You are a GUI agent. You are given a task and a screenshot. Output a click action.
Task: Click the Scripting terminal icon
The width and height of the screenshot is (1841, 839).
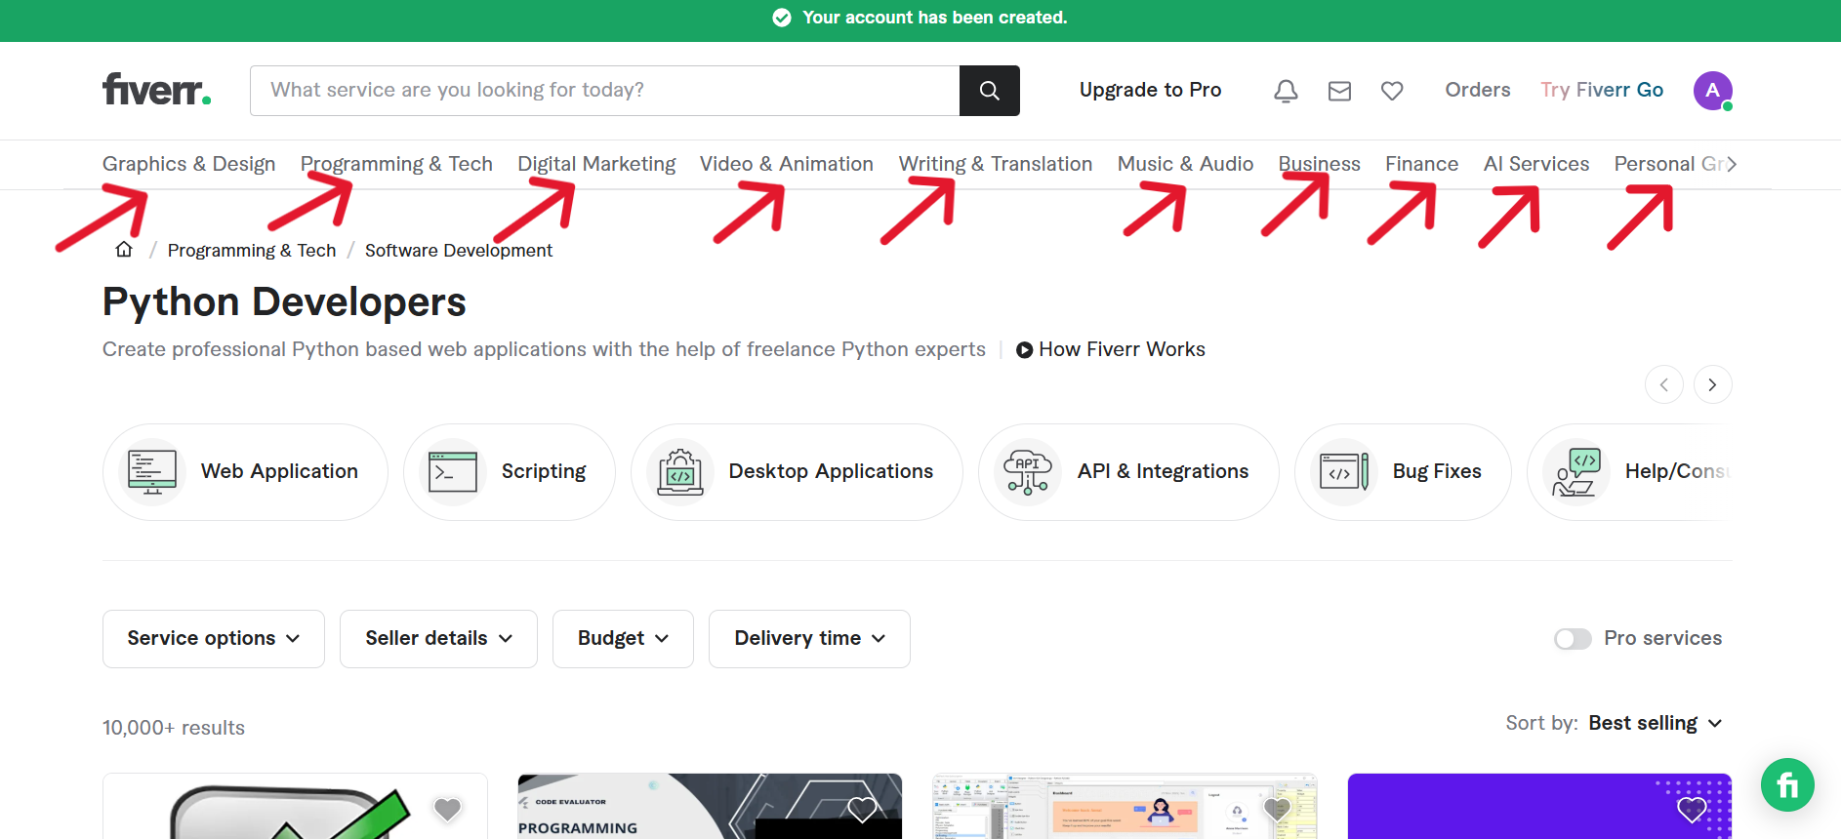453,472
